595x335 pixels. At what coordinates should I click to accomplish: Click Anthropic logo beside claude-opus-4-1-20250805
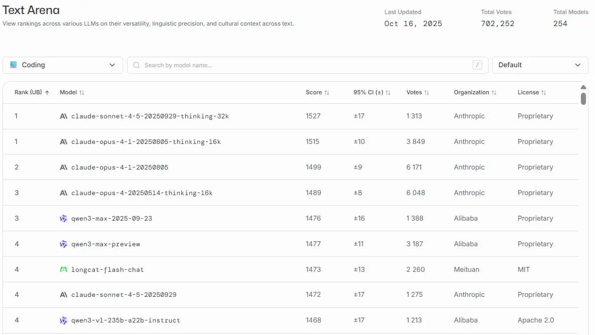pos(63,167)
